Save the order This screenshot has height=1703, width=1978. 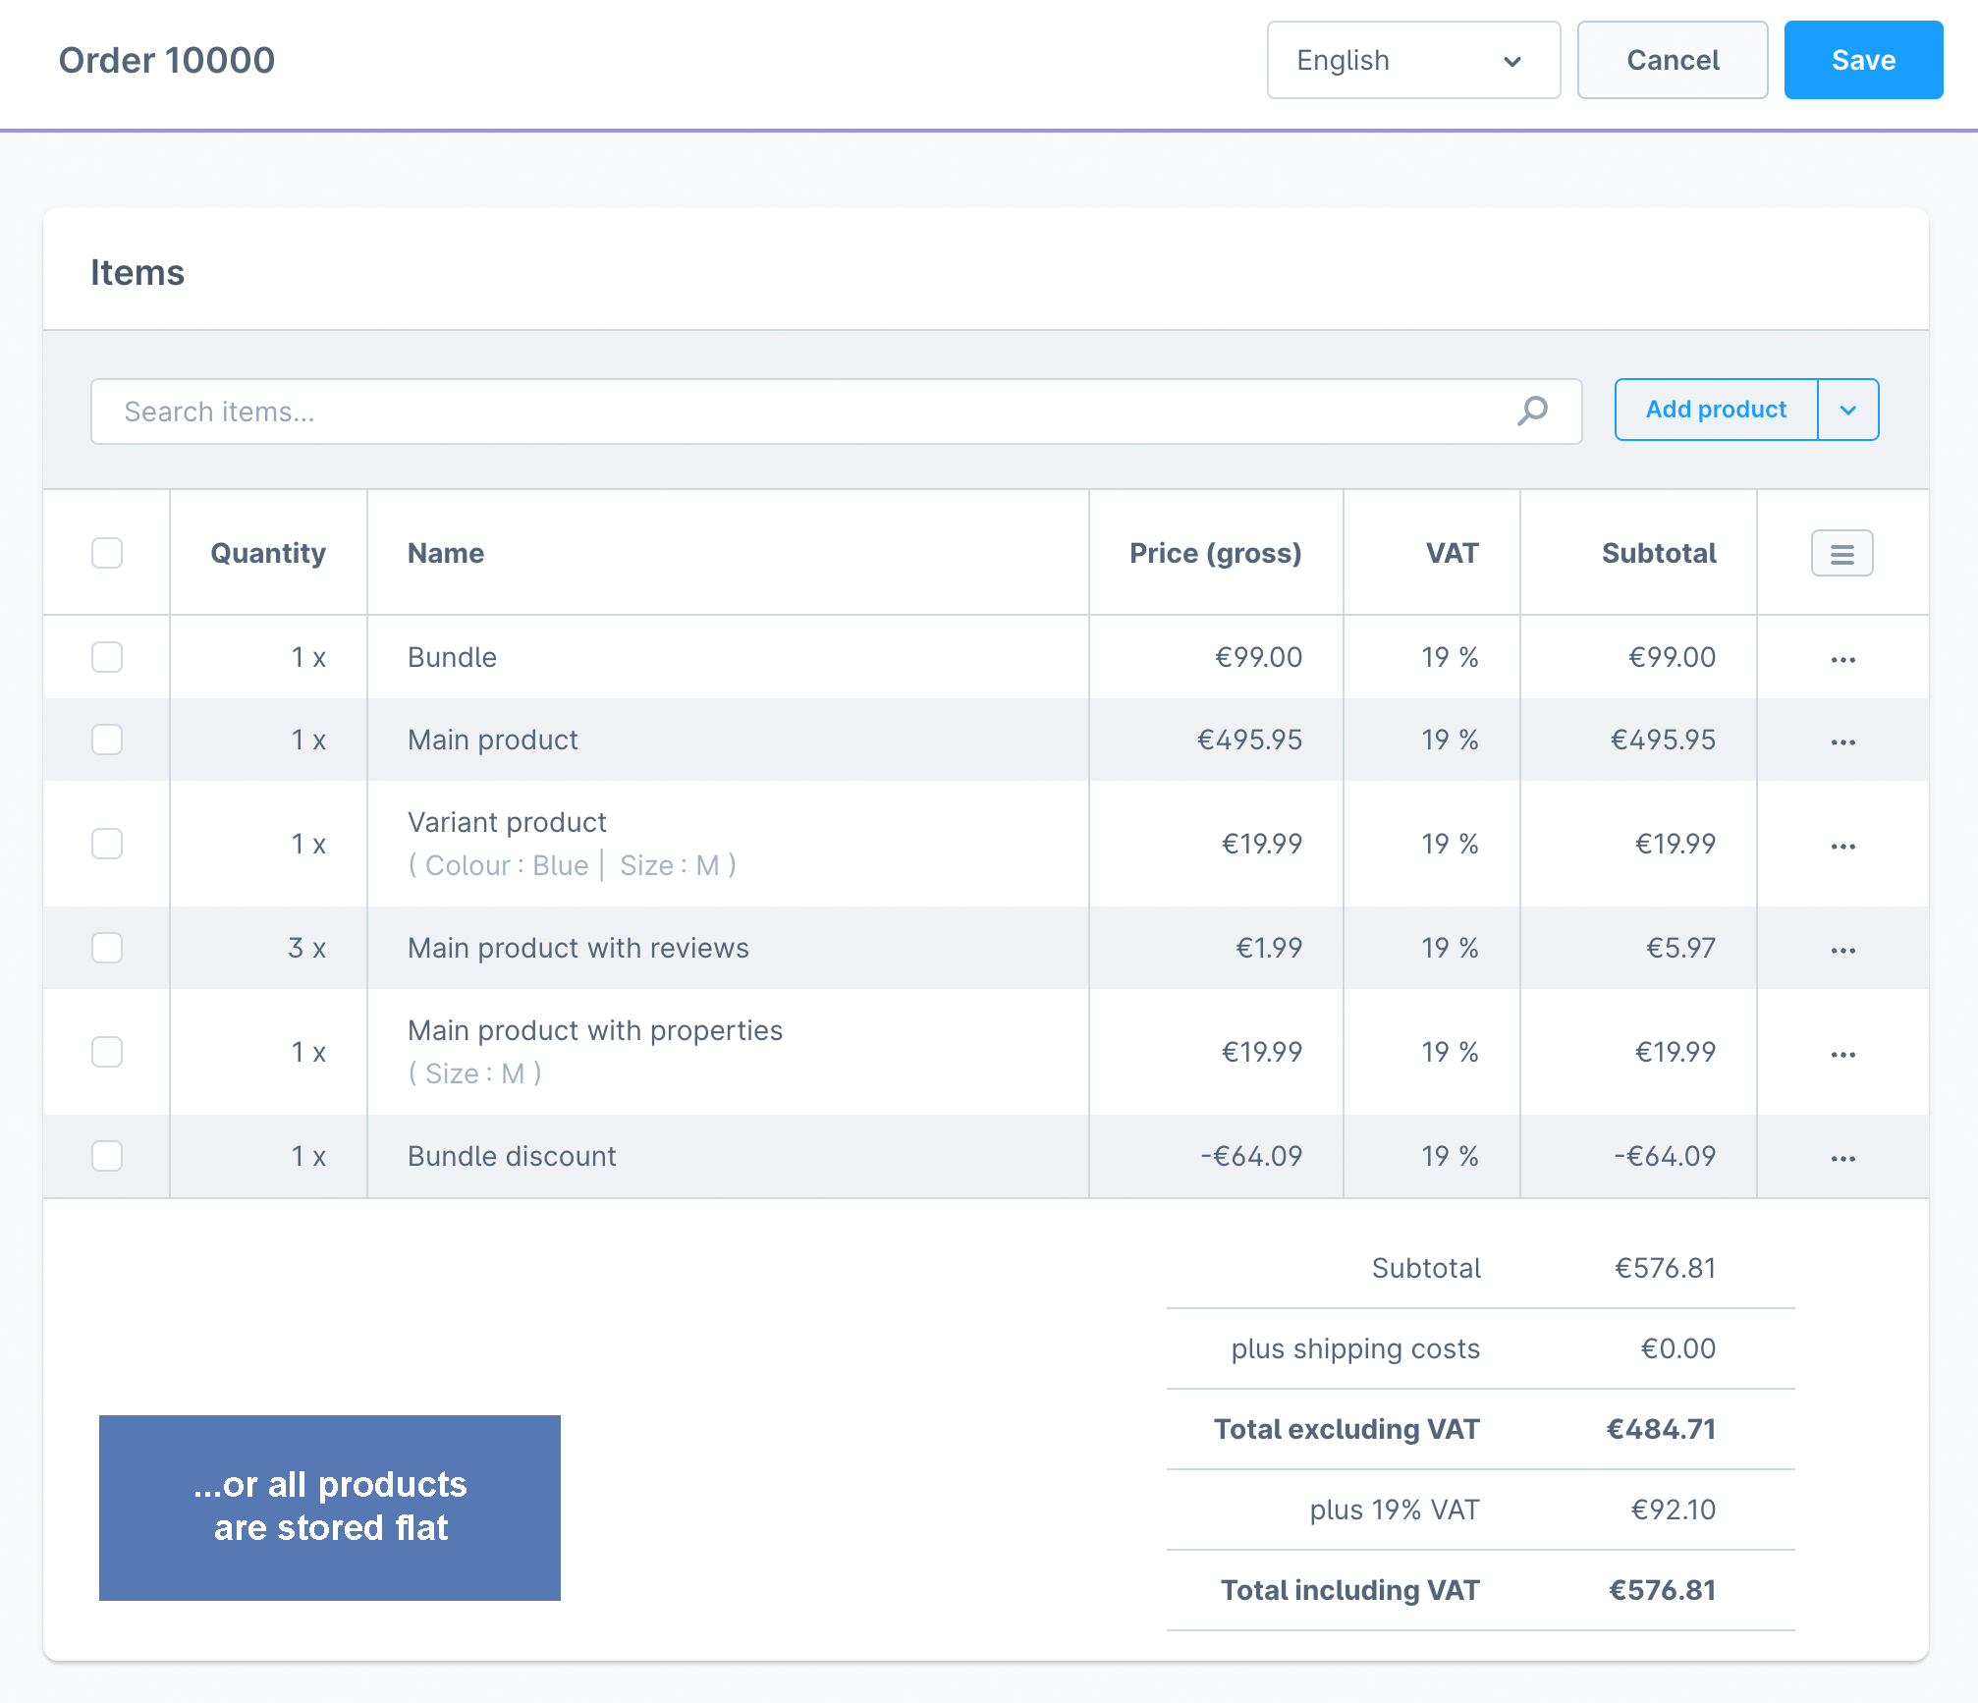pos(1863,60)
